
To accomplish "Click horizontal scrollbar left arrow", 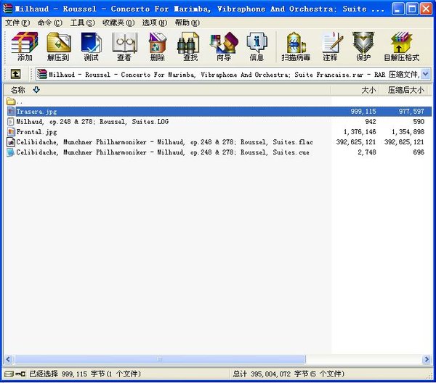I will (x=8, y=359).
